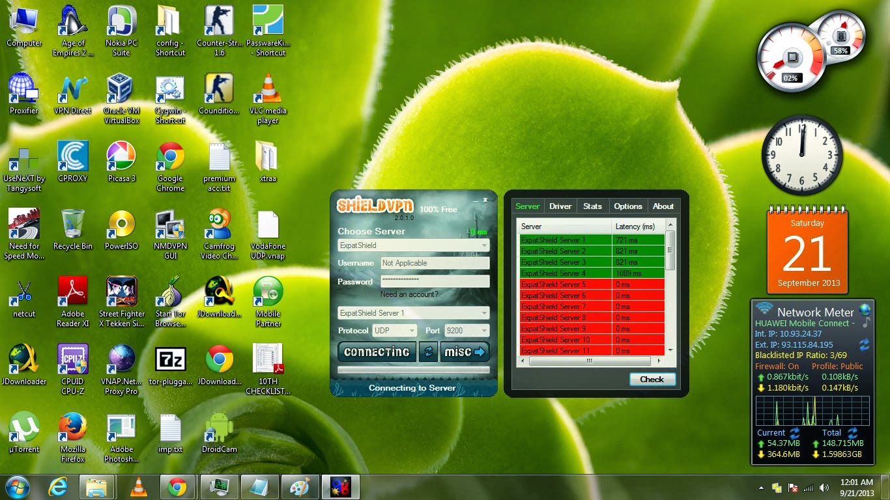Launch the µTorrent desktop shortcut
The image size is (890, 500).
click(x=24, y=432)
